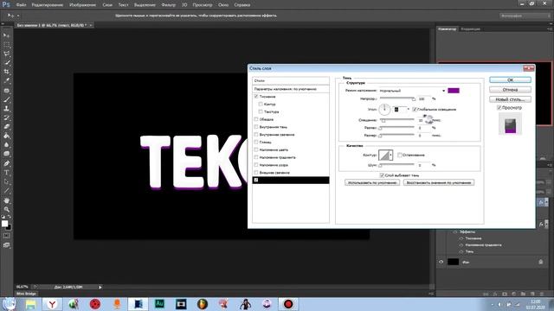Screen dimensions: 554x311
Task: Open the contour picker dropdown arrow
Action: [x=390, y=155]
